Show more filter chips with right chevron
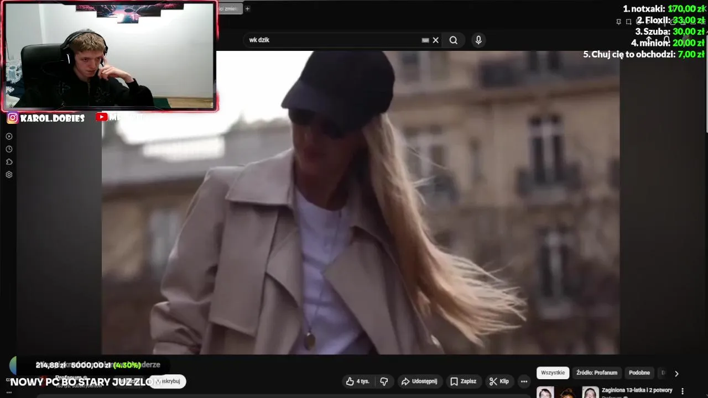Viewport: 708px width, 398px height. pyautogui.click(x=676, y=373)
